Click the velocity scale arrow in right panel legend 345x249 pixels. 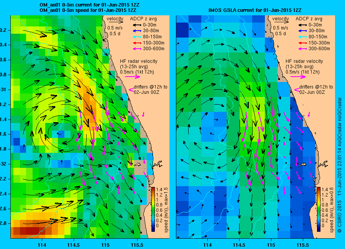tap(281, 22)
